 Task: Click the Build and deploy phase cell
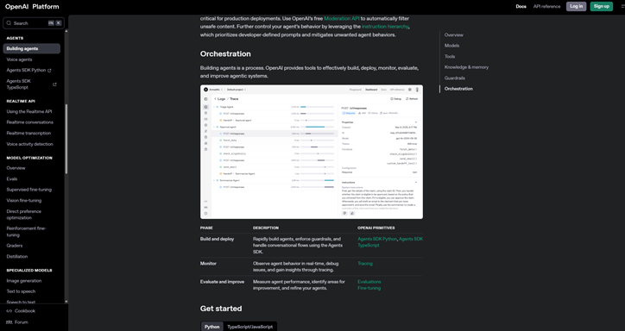click(x=217, y=239)
